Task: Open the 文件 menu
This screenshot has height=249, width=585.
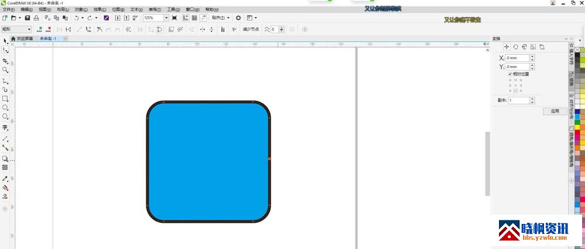Action: (x=9, y=9)
